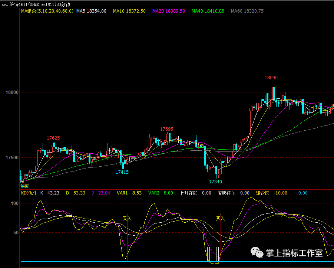334x268 pixels.
Task: Select the magenta MA20 18389.50 legend
Action: point(169,11)
